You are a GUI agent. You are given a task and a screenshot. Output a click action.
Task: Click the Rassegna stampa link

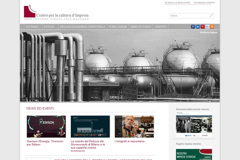(204, 3)
